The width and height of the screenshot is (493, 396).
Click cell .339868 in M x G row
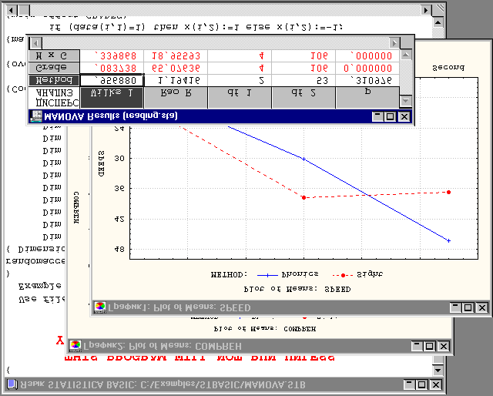(112, 56)
